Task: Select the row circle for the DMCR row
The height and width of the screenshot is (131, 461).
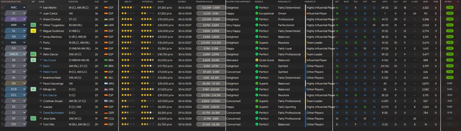Action: point(3,54)
